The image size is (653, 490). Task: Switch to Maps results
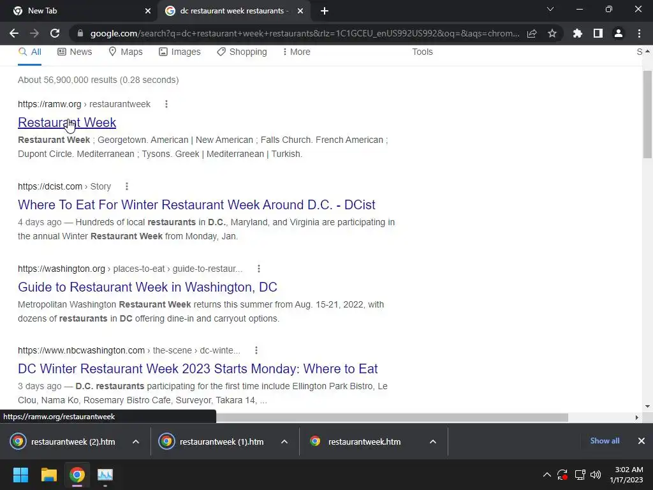click(126, 52)
